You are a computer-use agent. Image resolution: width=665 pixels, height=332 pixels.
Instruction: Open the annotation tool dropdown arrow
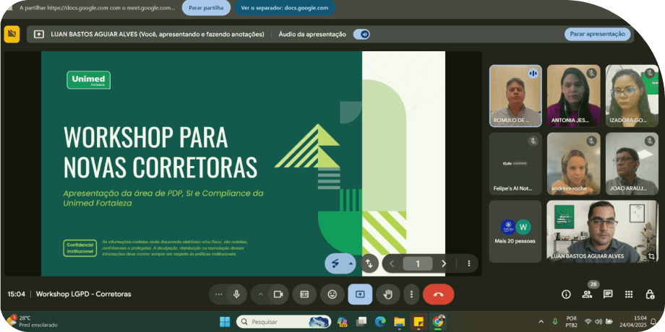click(x=351, y=264)
